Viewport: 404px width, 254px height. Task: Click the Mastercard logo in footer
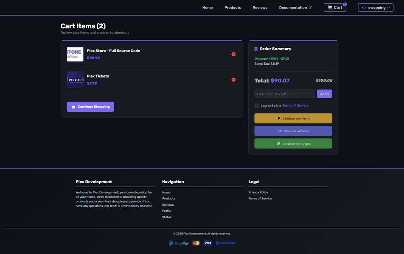(196, 243)
